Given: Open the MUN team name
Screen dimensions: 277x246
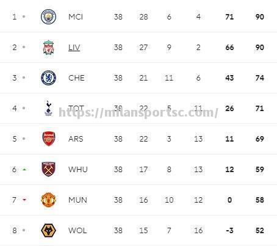Looking at the screenshot, I should pyautogui.click(x=77, y=200).
